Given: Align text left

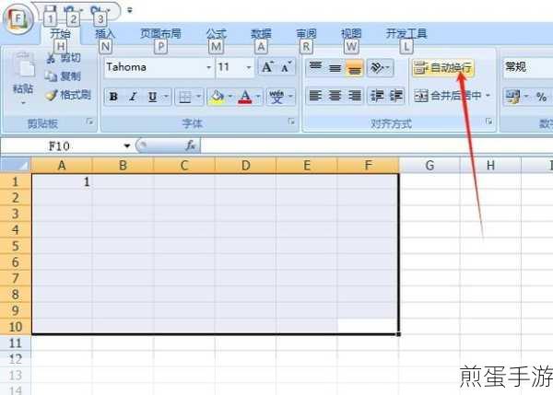Looking at the screenshot, I should (x=315, y=96).
